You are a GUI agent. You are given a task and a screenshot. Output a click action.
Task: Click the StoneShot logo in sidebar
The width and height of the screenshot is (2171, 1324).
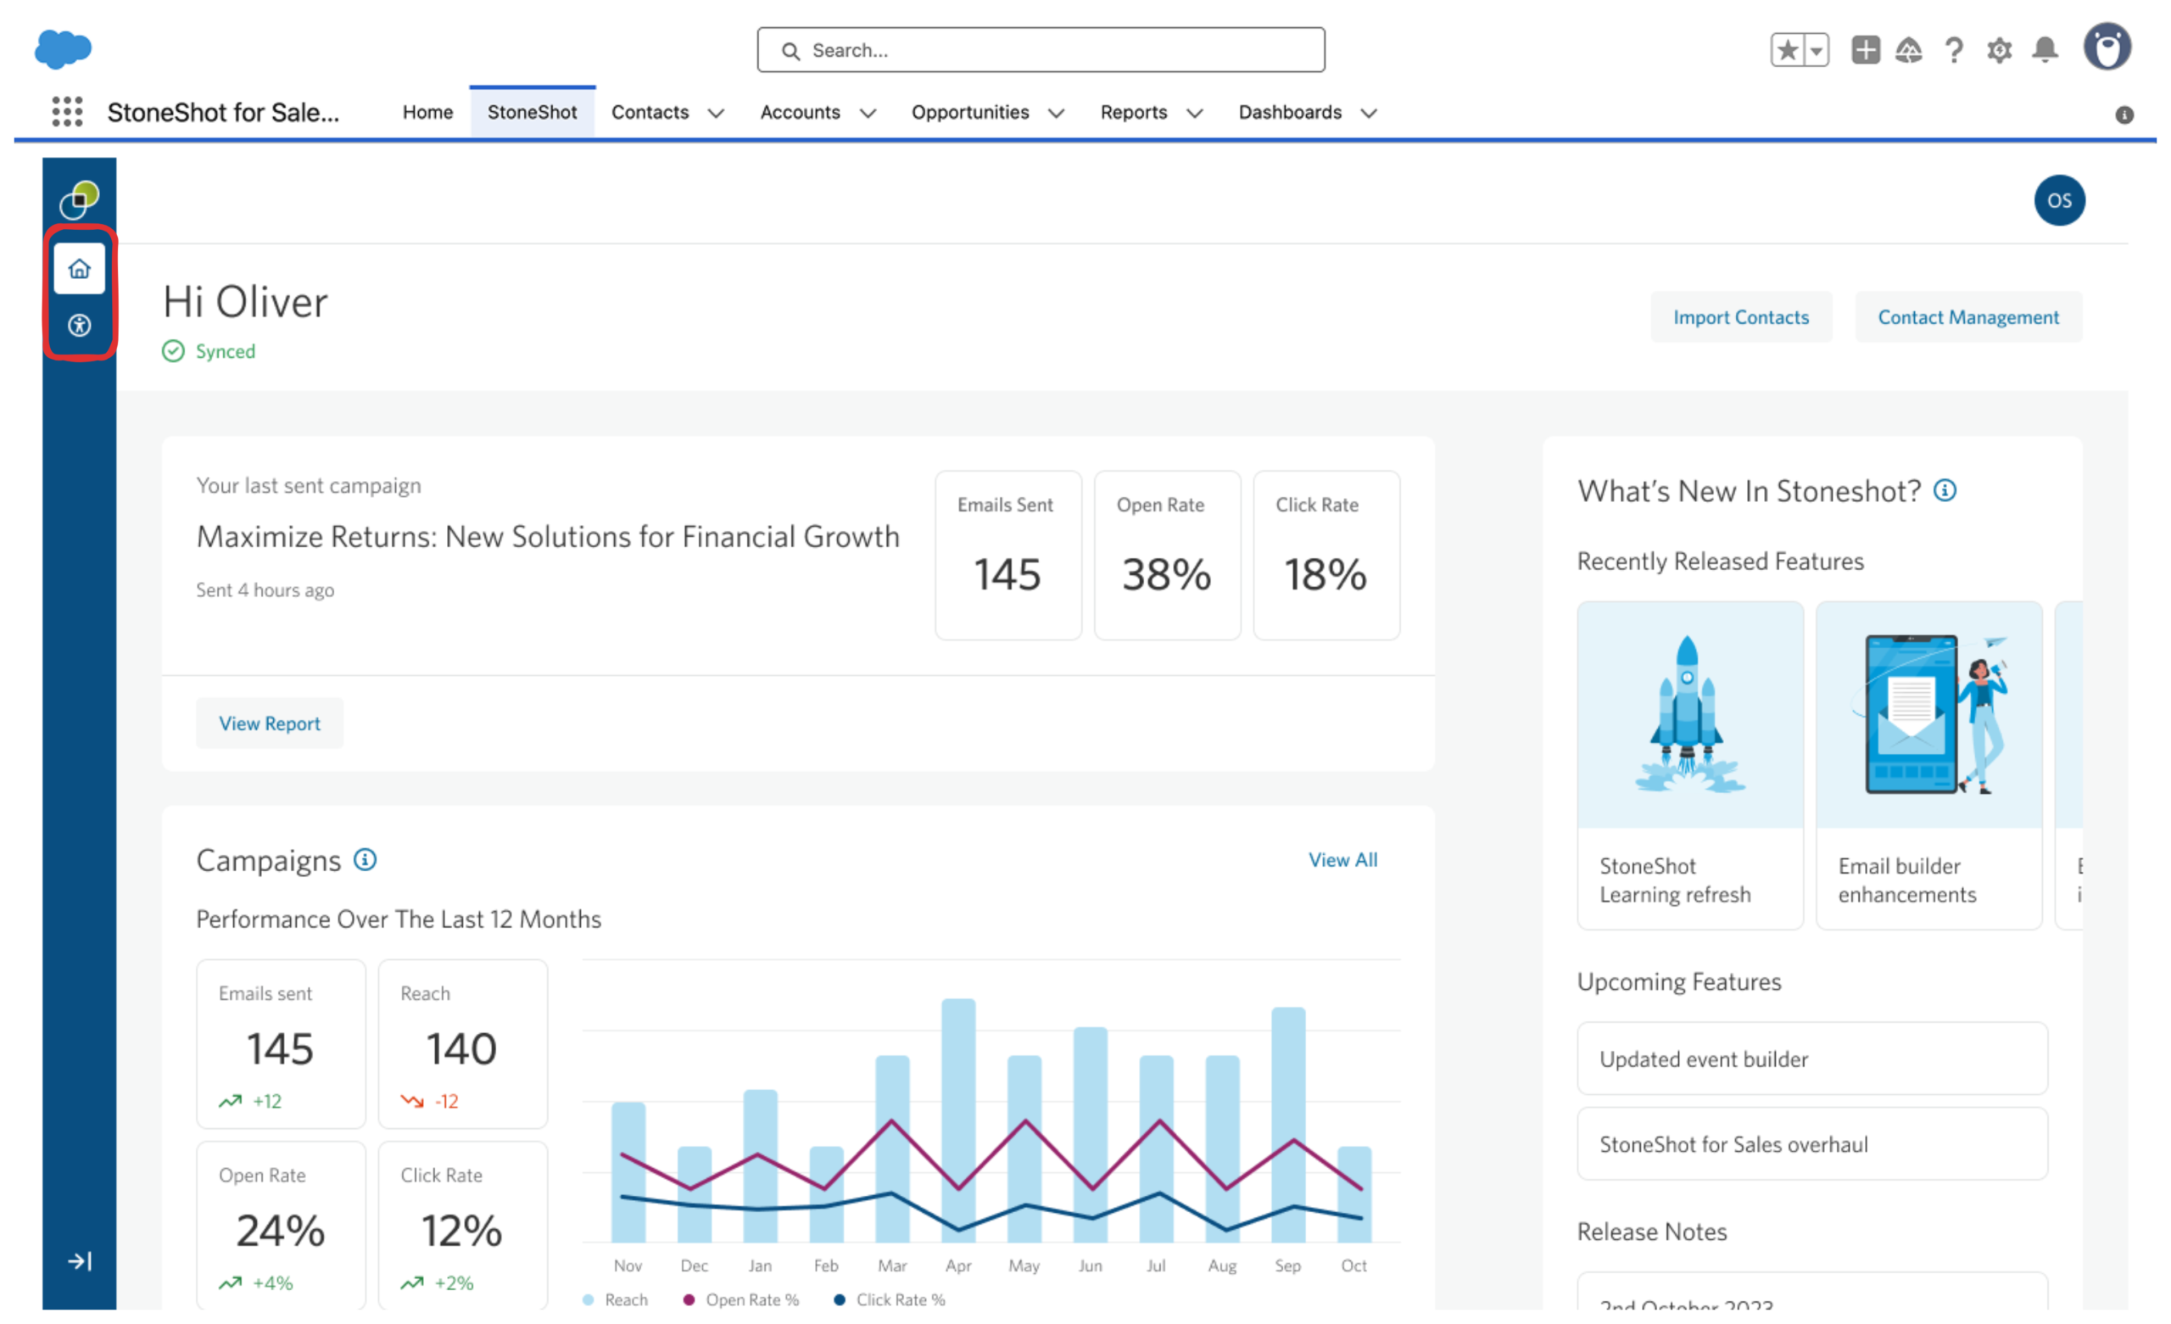point(80,199)
